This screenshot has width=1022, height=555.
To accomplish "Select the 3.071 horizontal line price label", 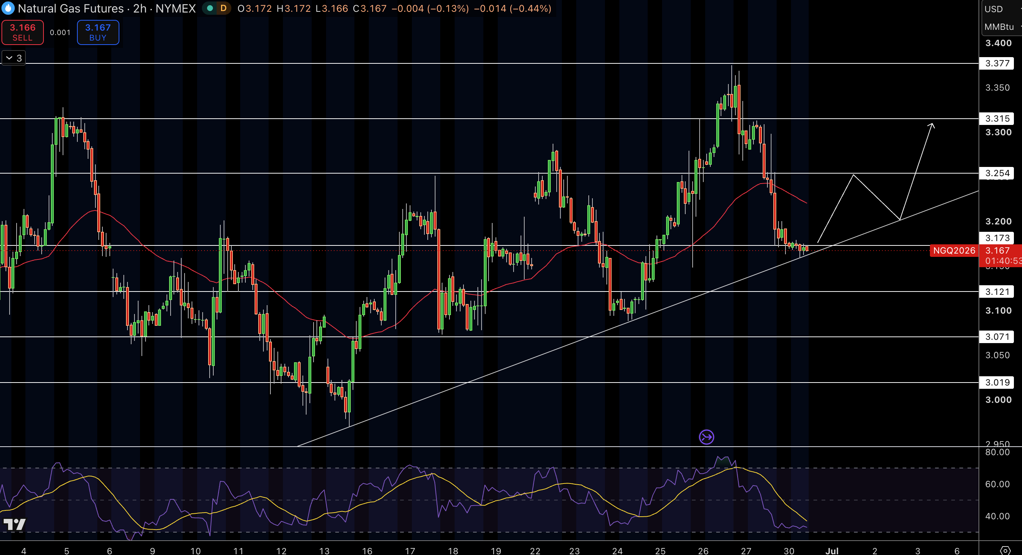I will [x=997, y=337].
